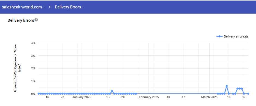
Task: Click the Volume of traffic Rejected y-axis title
Action: coord(17,68)
